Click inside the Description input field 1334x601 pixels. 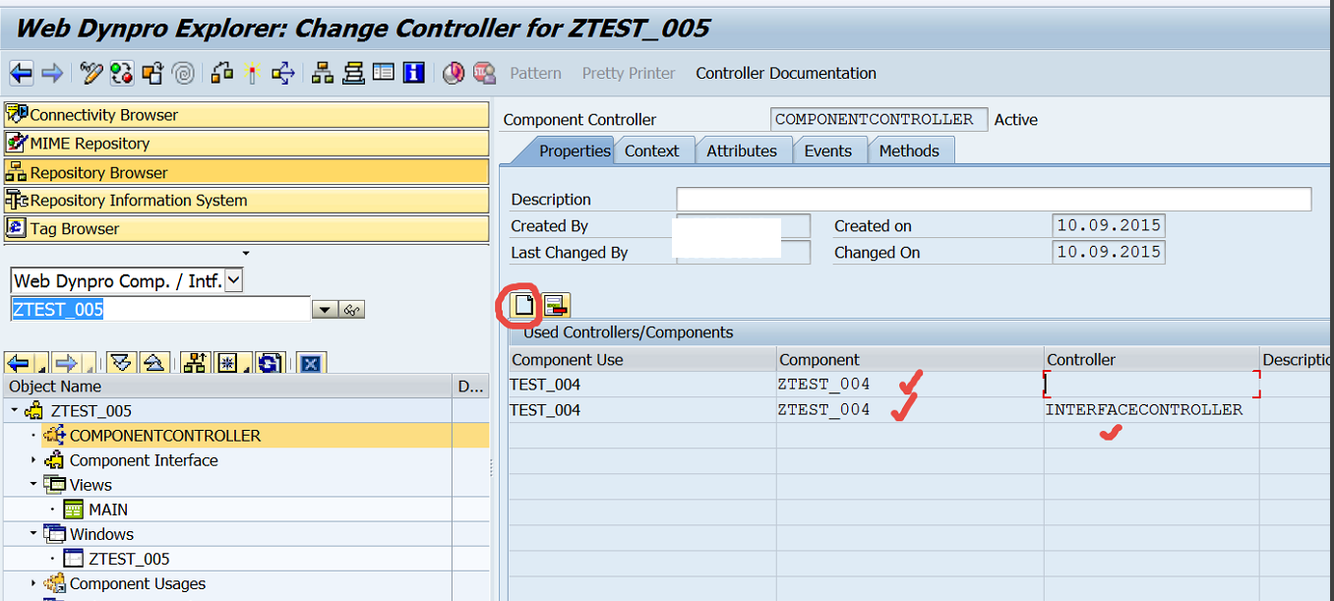(994, 199)
